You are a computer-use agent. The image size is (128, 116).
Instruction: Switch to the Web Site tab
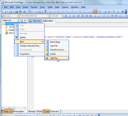[35, 21]
